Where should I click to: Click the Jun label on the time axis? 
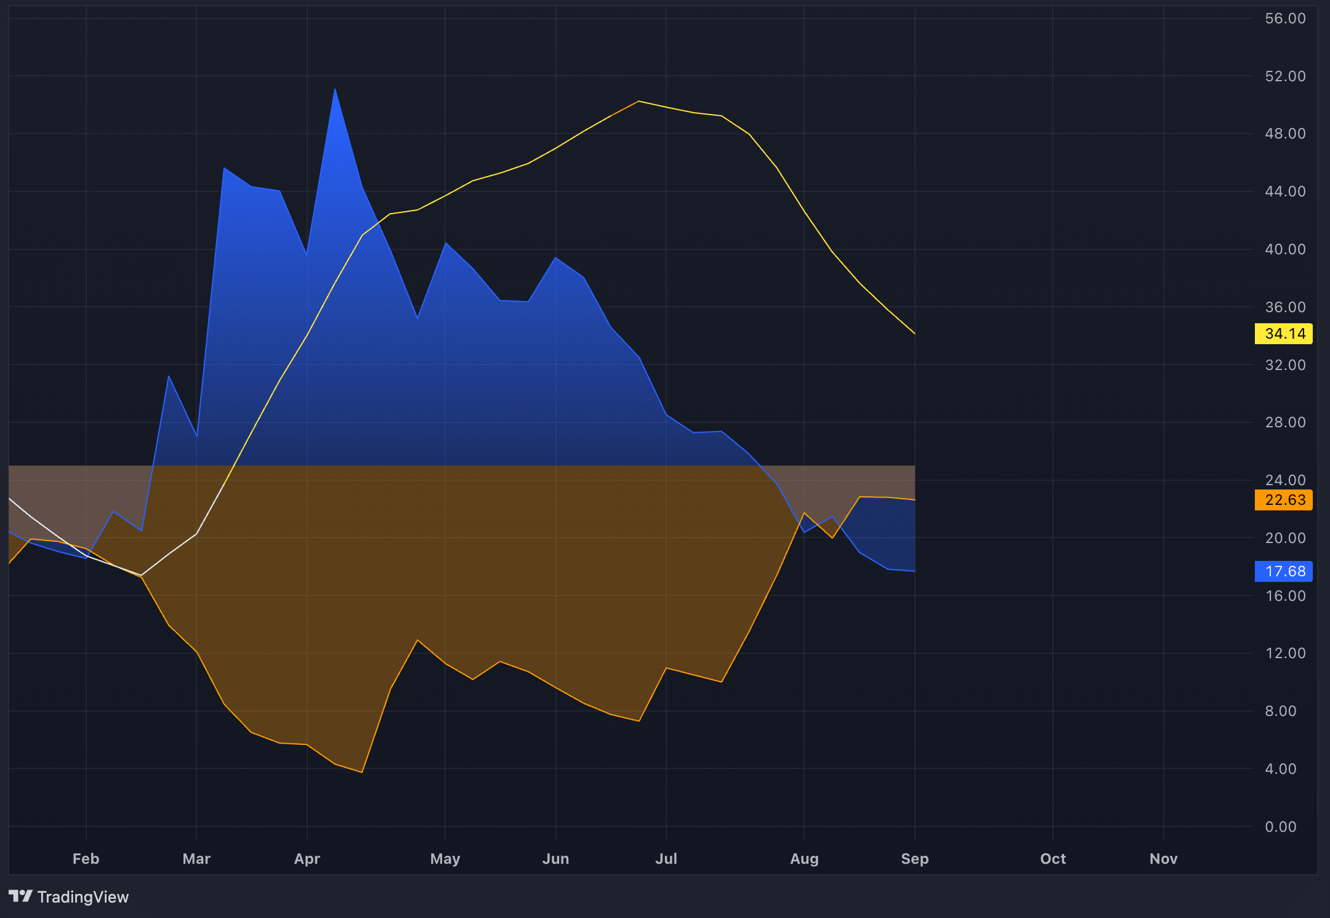tap(556, 858)
